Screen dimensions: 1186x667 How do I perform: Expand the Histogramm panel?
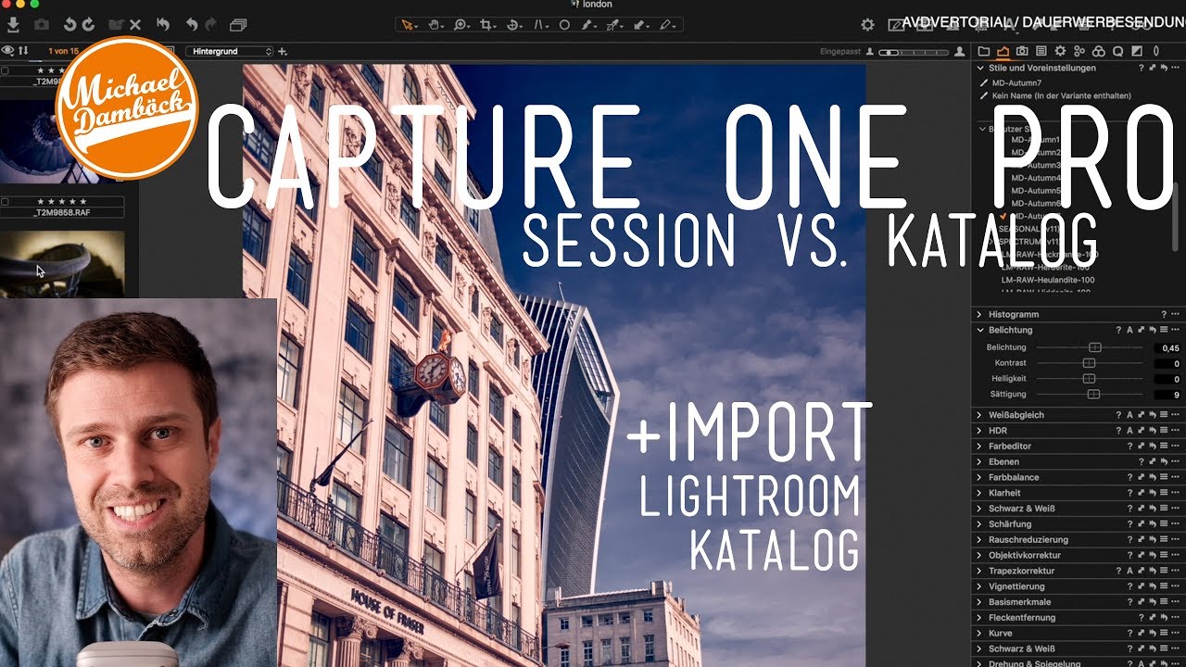coord(980,315)
